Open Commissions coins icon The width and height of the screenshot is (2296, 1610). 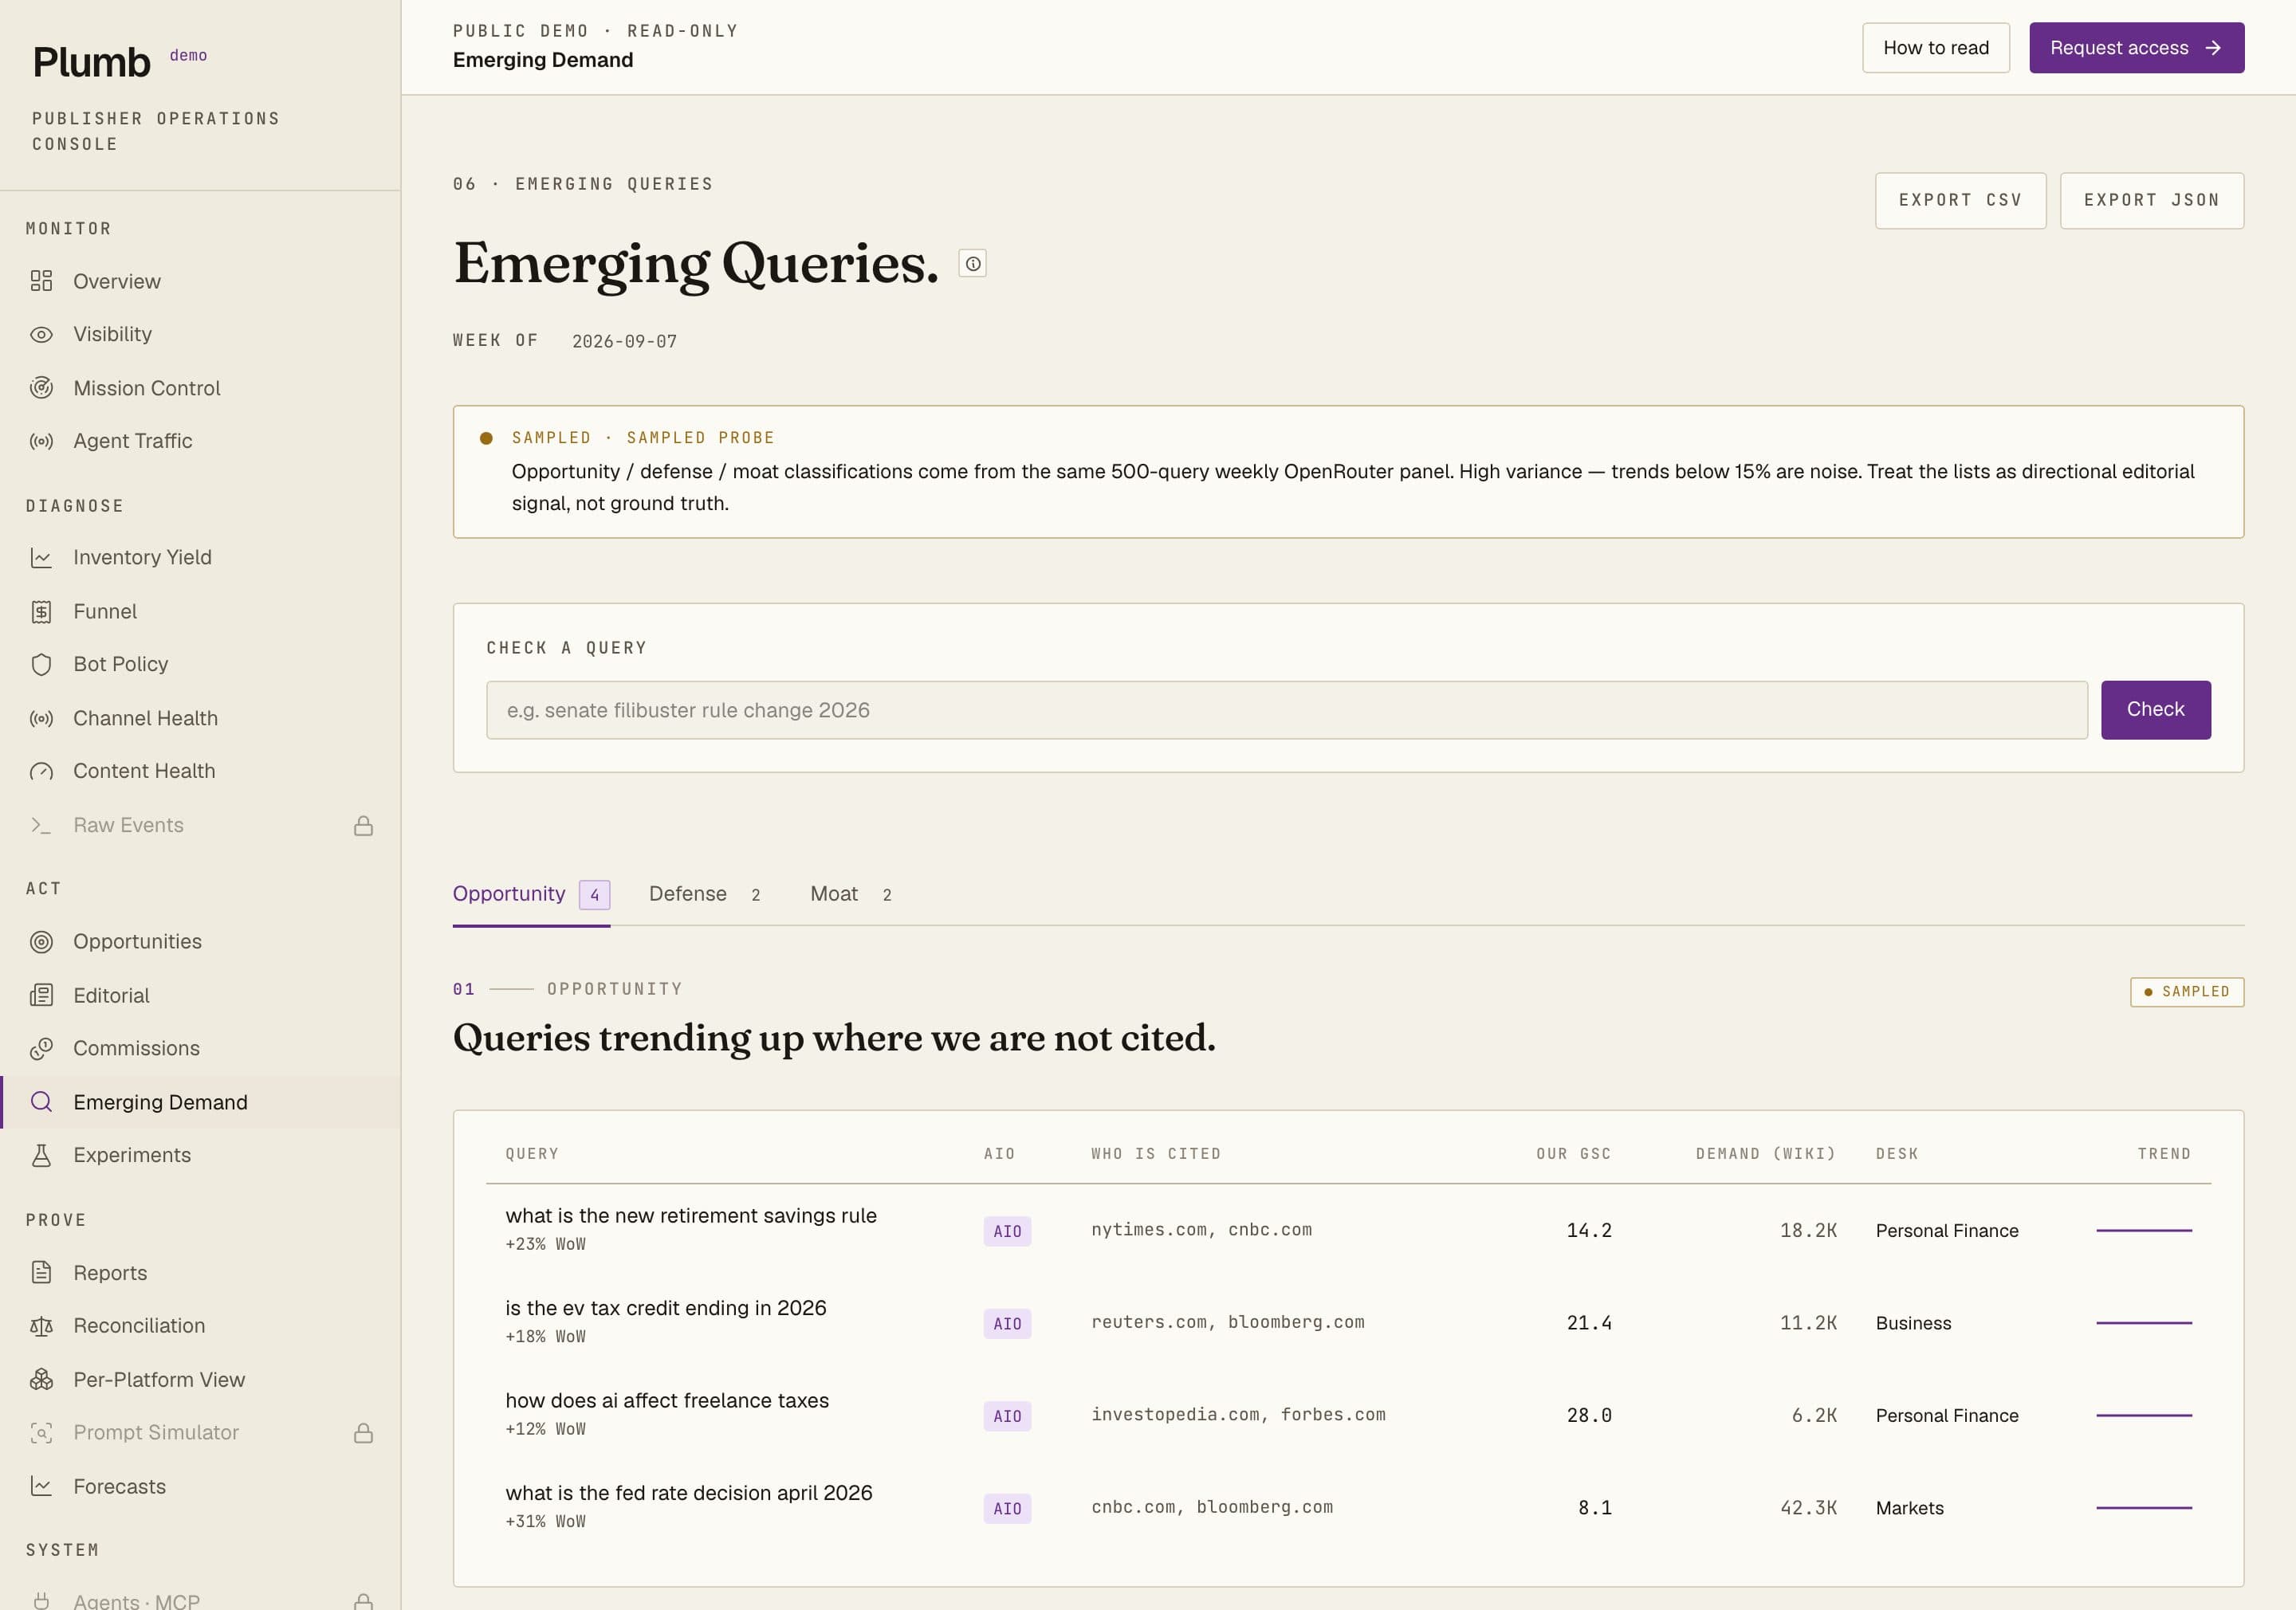coord(41,1048)
